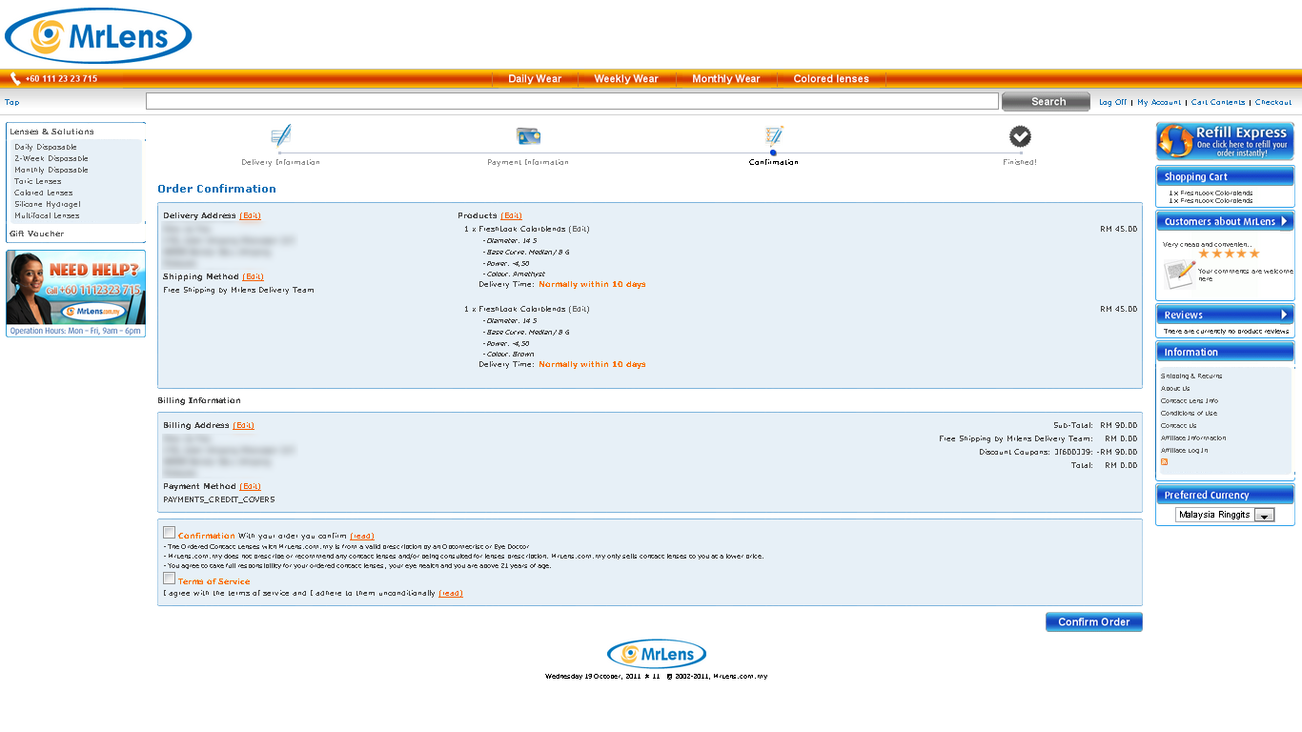Viewport: 1302px width, 732px height.
Task: Click the arrow on Reviews header
Action: click(x=1284, y=315)
